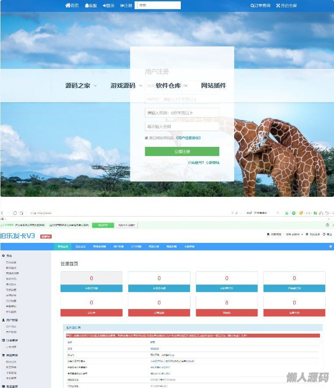Focus the 请输入密码 password field
The image size is (334, 388).
coord(182,113)
